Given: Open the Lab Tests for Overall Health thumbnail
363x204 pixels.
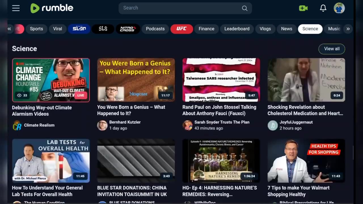Looking at the screenshot, I should (x=51, y=161).
